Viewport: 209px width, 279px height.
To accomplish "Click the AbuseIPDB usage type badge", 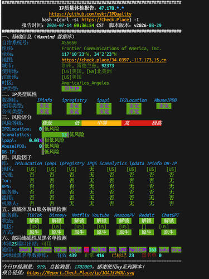I will [x=164, y=106].
